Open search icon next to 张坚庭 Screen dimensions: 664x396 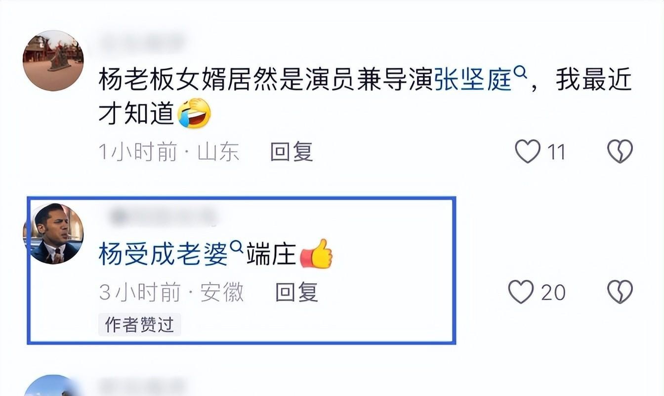coord(519,73)
